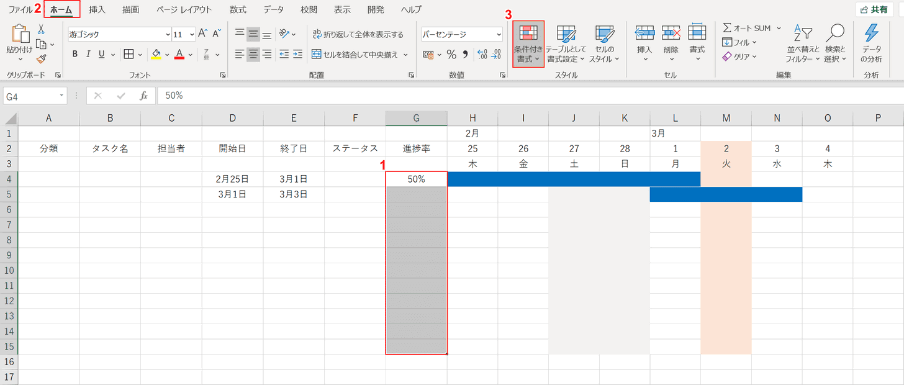Click the text orientation icon
904x385 pixels.
[284, 34]
